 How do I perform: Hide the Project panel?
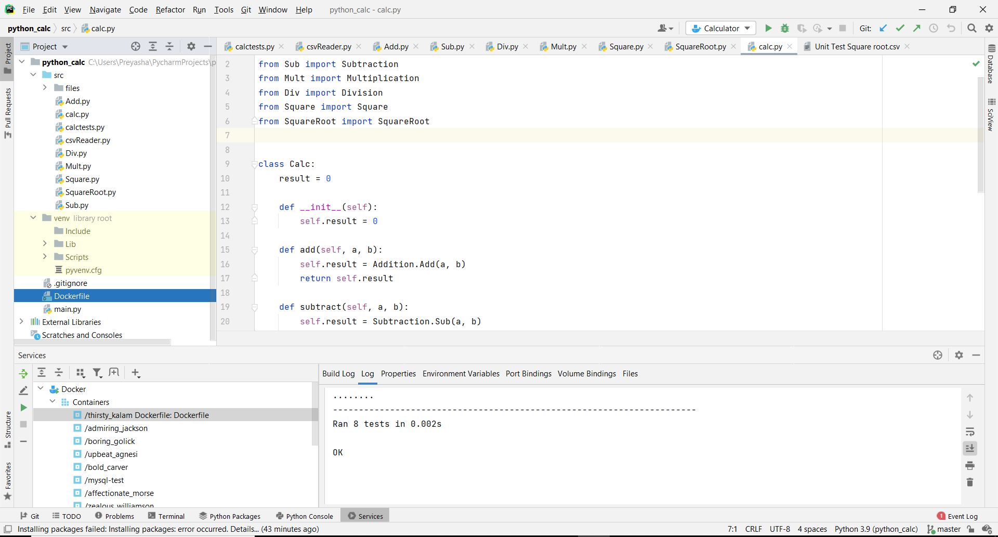208,46
